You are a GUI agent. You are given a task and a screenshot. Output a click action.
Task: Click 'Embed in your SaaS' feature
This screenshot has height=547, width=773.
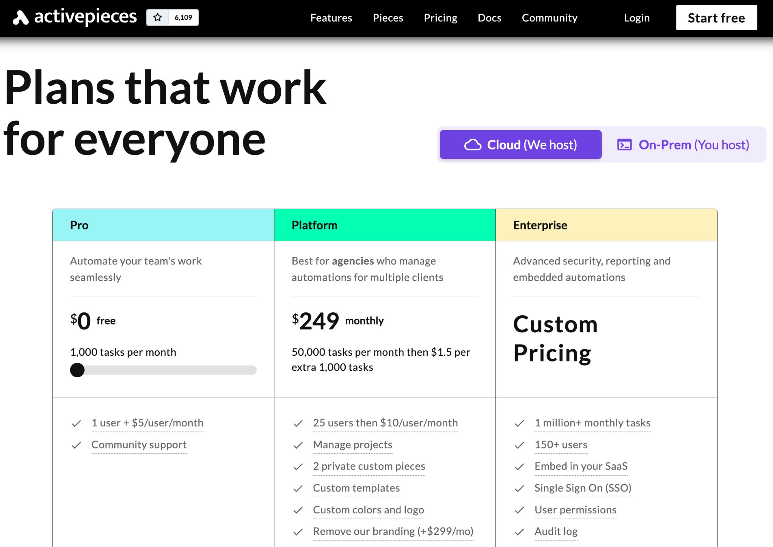coord(581,466)
